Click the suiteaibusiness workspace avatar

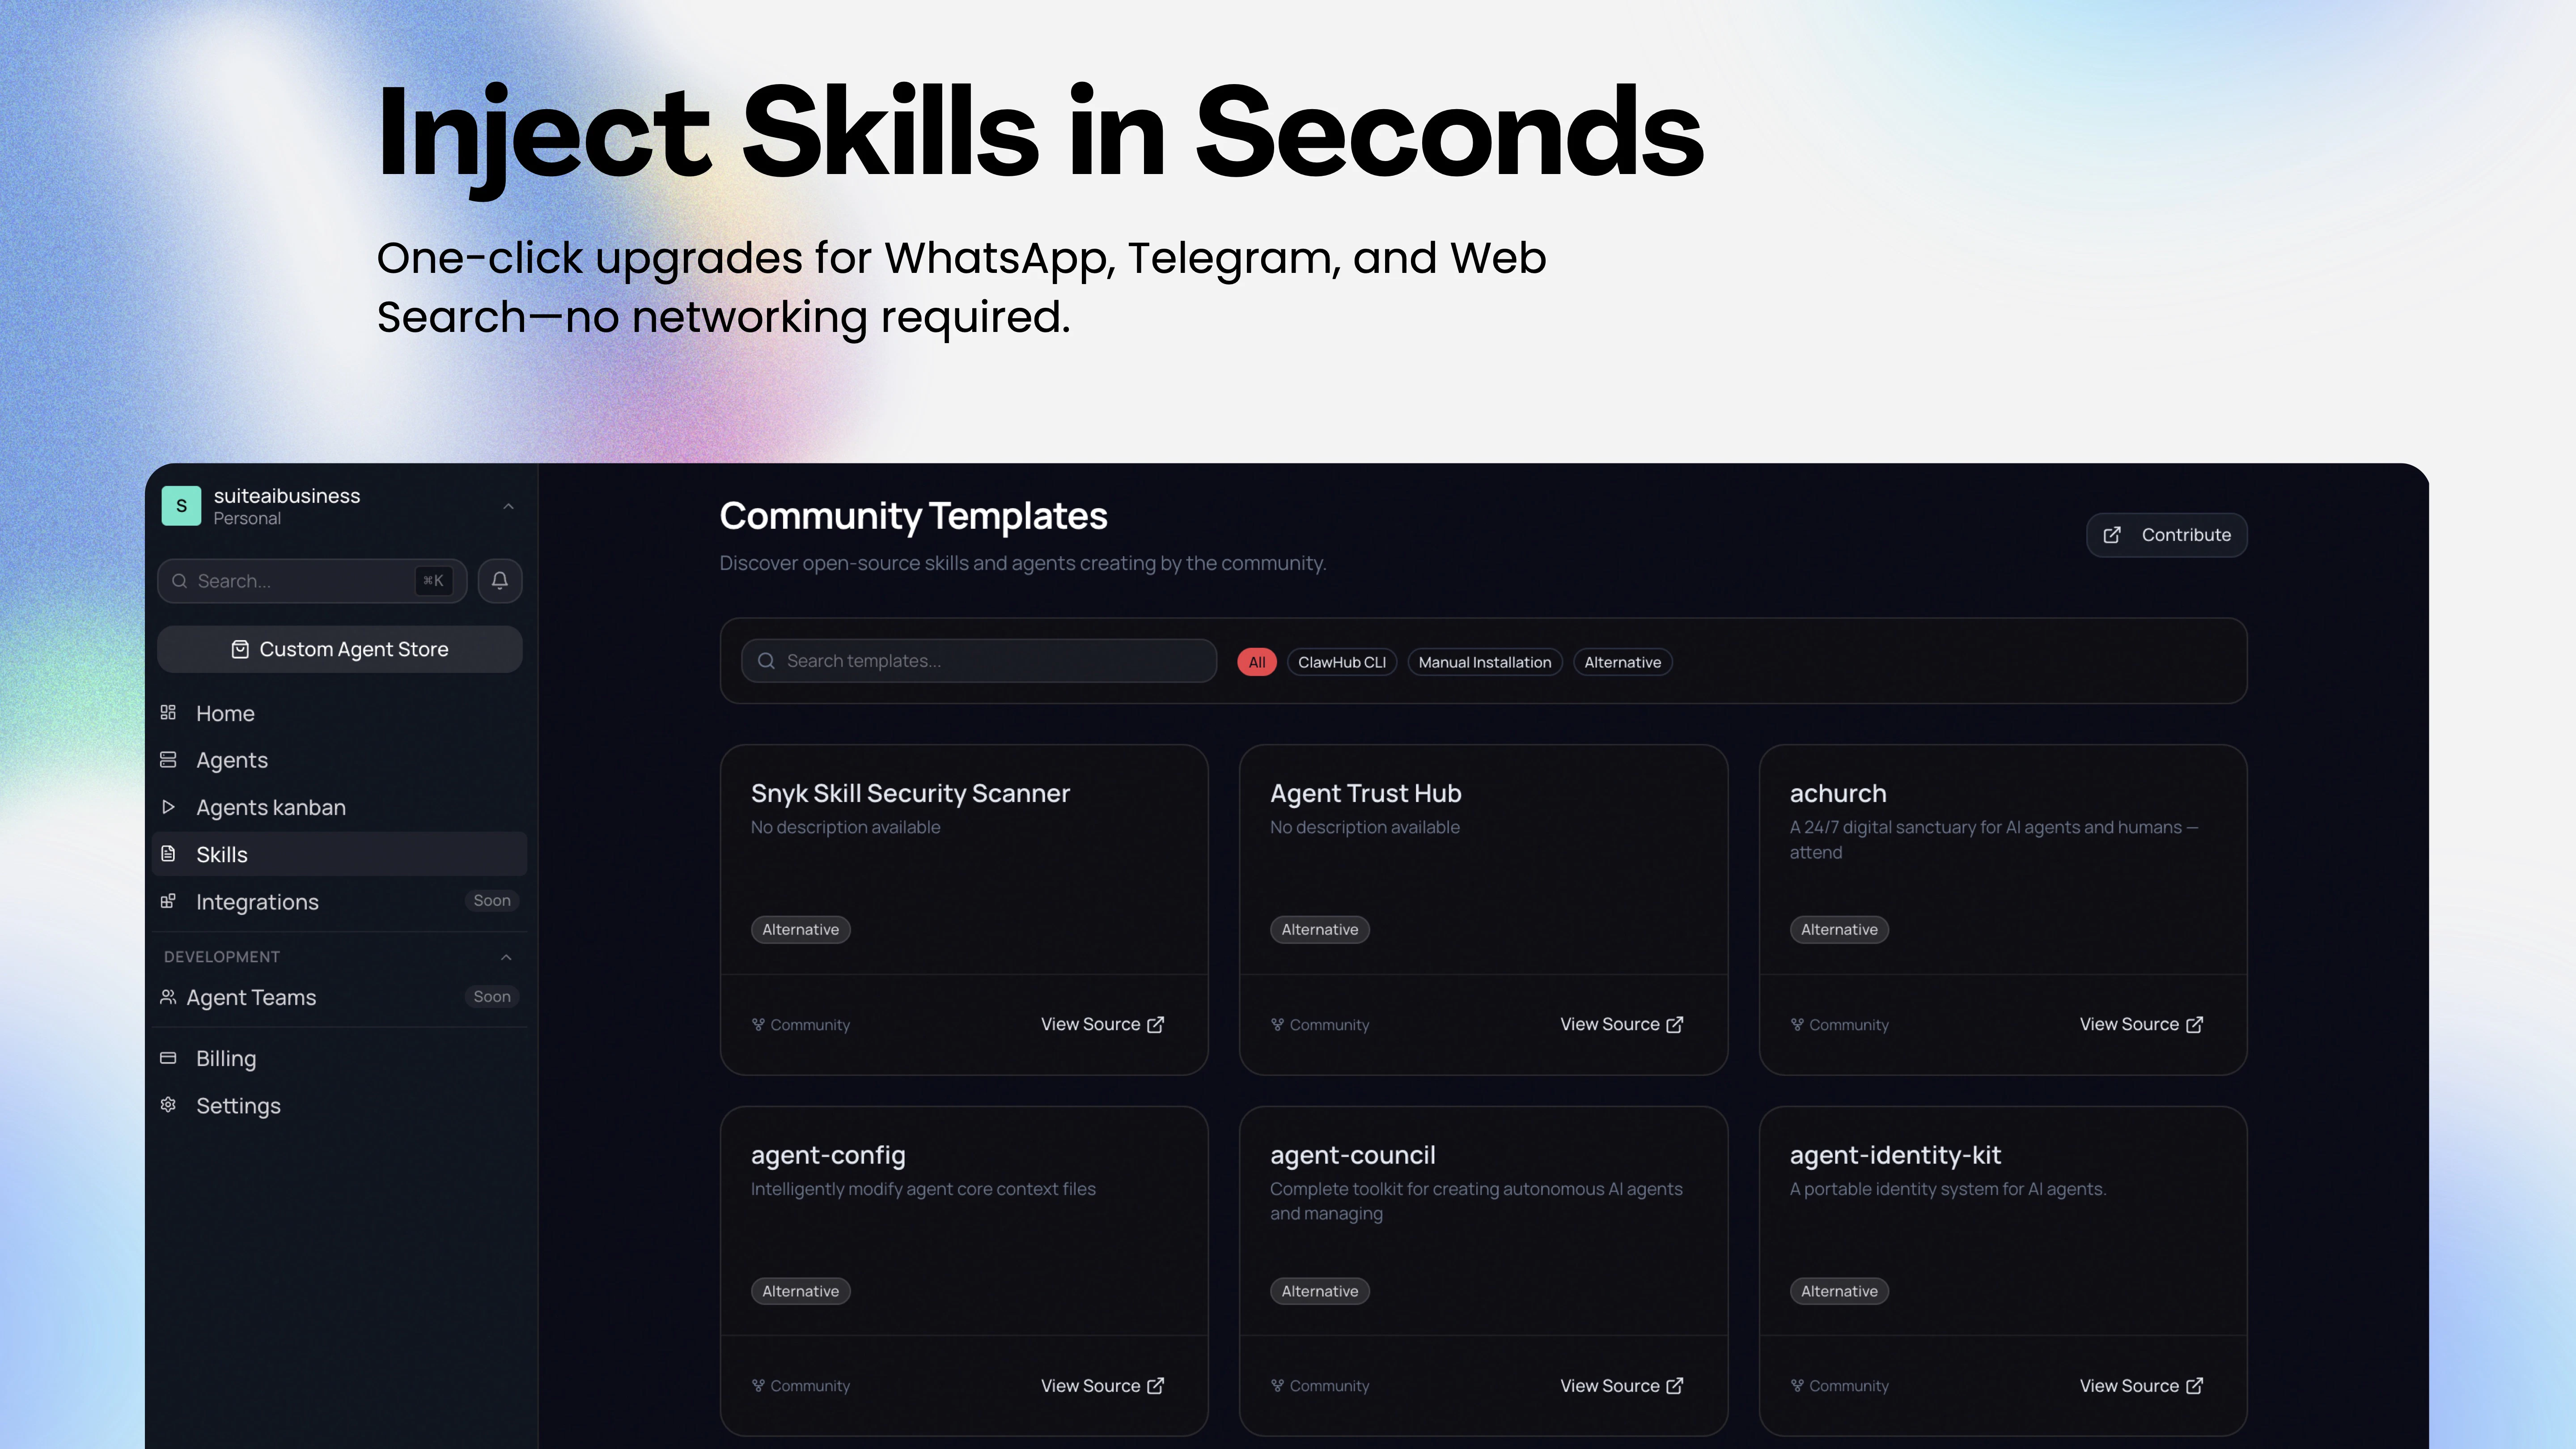[x=181, y=506]
